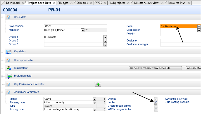Open the Manager dropdown arrow

[83, 30]
